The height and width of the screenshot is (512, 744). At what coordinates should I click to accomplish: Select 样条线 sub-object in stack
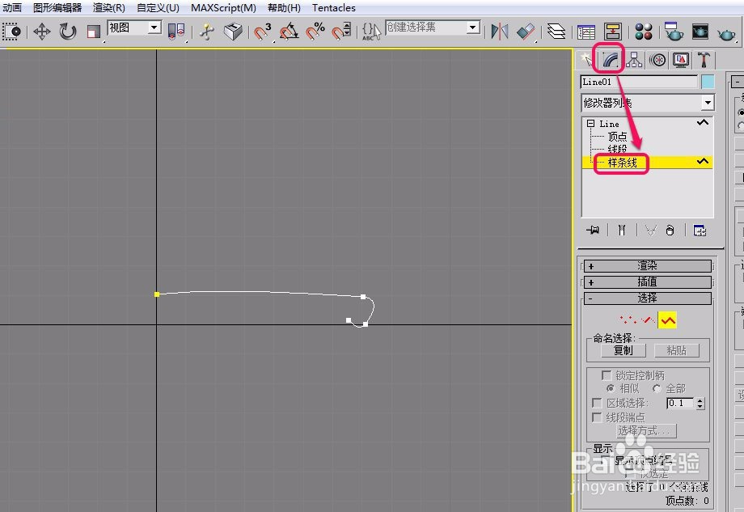(622, 163)
